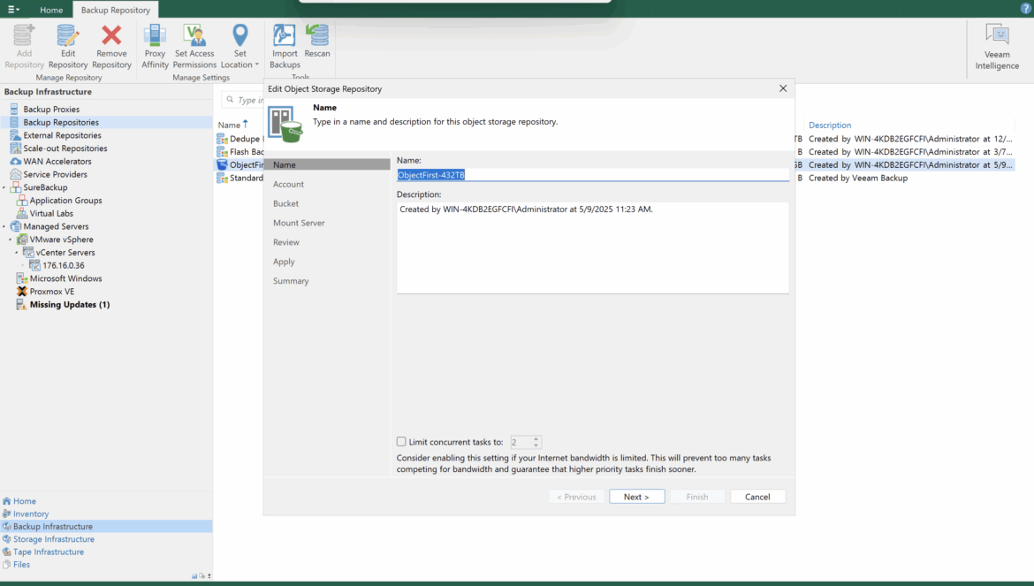The width and height of the screenshot is (1034, 586).
Task: Open External Repositories node
Action: (62, 135)
